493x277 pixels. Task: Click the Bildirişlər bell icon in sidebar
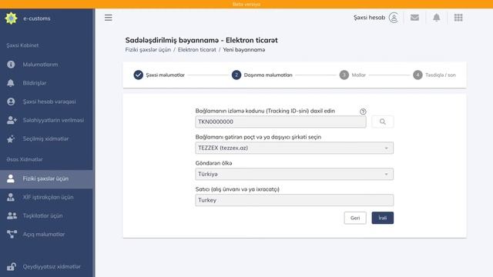pyautogui.click(x=11, y=83)
